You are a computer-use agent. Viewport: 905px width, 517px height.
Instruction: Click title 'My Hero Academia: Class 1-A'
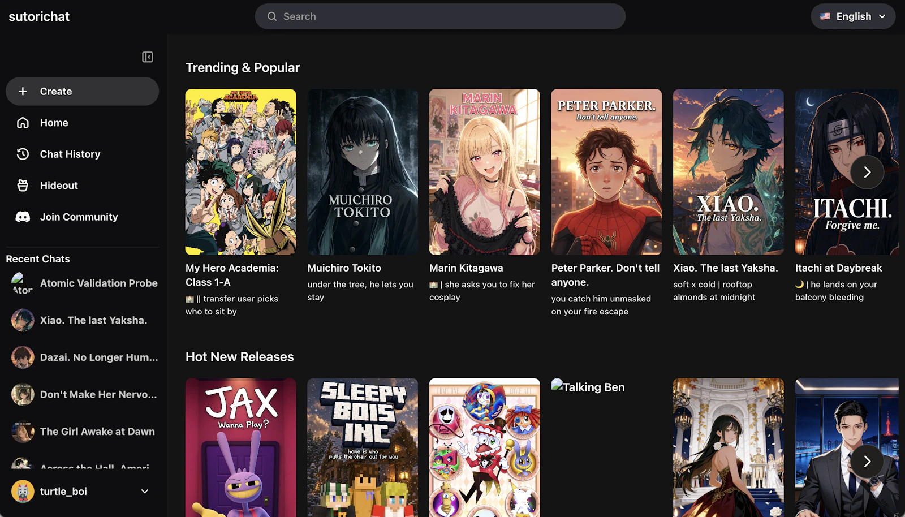coord(232,275)
